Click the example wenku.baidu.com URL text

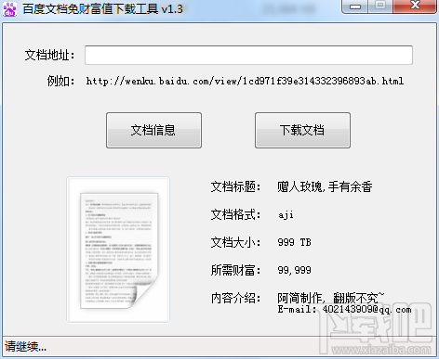coord(245,82)
